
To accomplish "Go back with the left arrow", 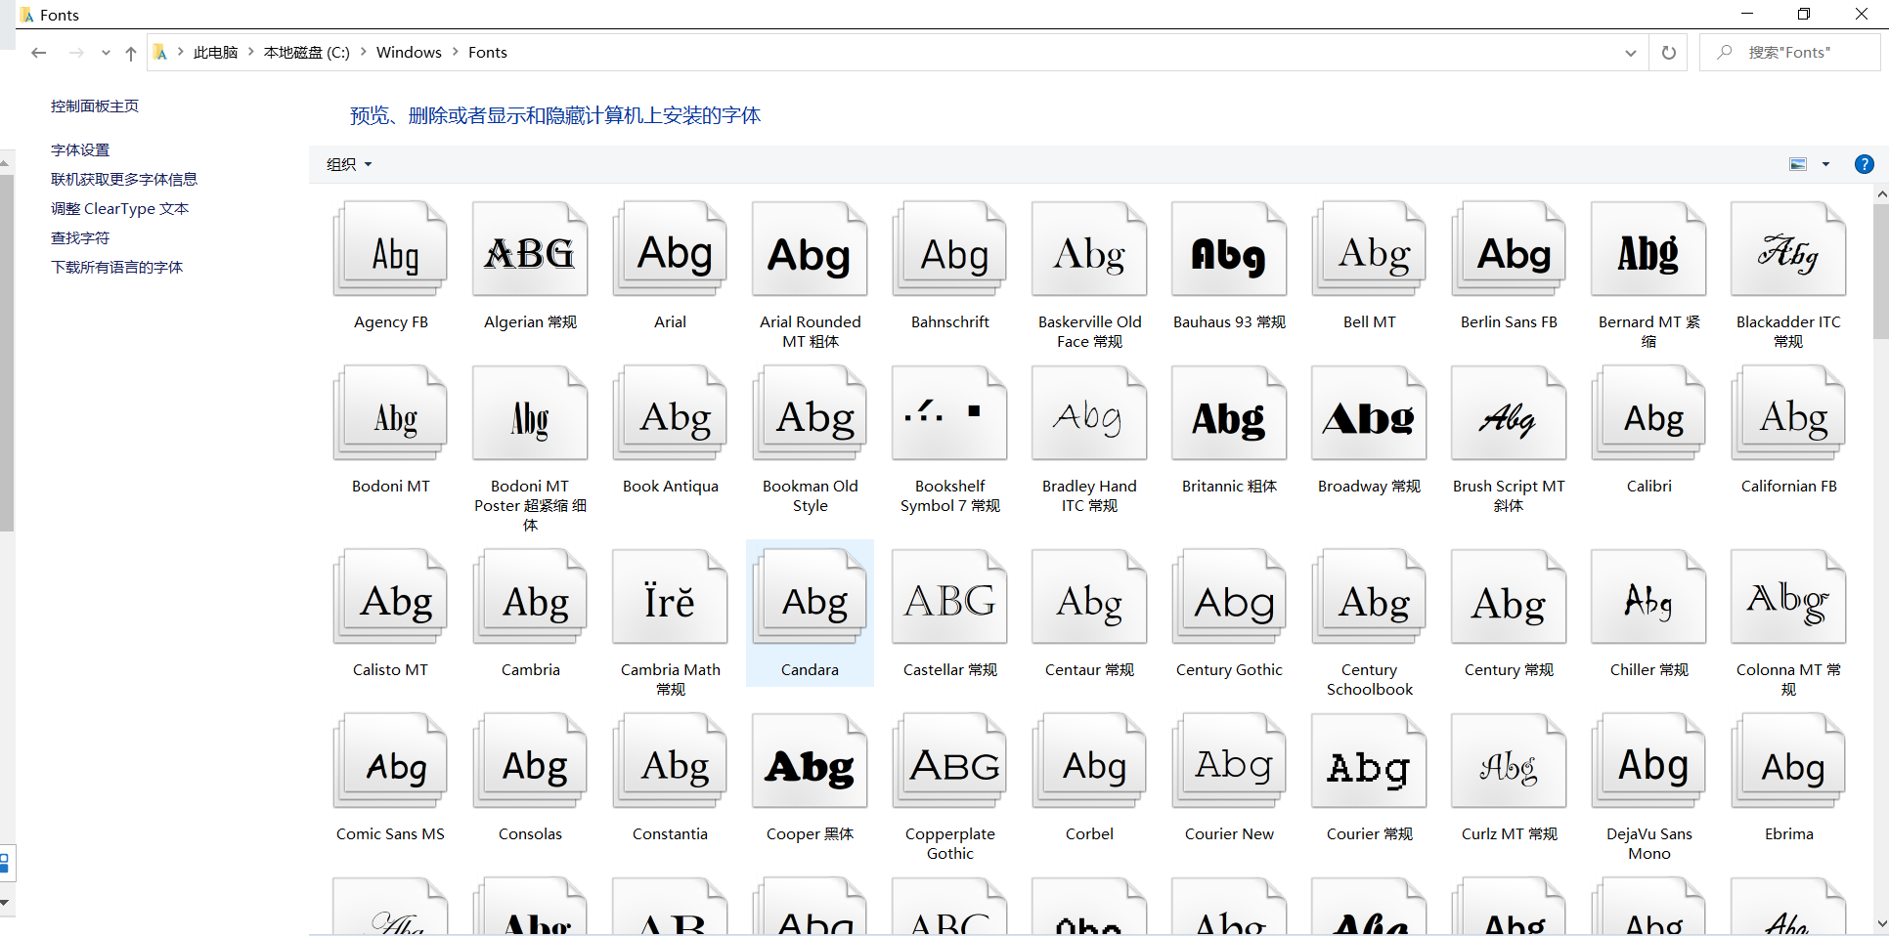I will 39,53.
